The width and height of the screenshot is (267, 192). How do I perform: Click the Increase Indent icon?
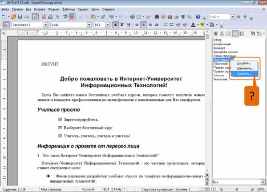point(185,25)
